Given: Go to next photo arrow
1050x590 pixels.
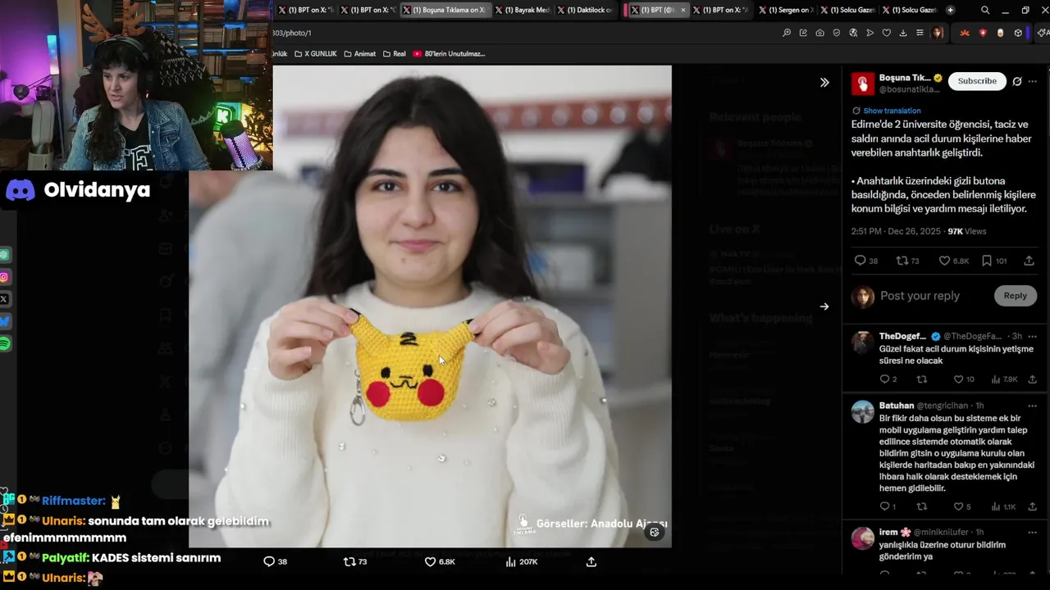Looking at the screenshot, I should point(824,306).
